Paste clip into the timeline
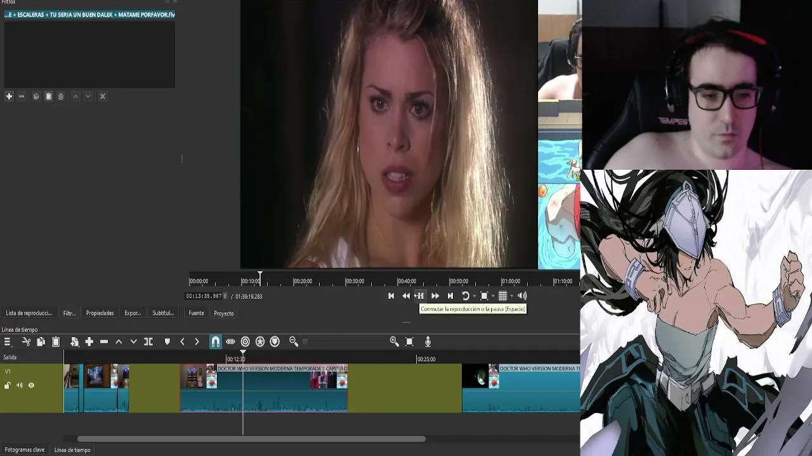 coord(56,342)
